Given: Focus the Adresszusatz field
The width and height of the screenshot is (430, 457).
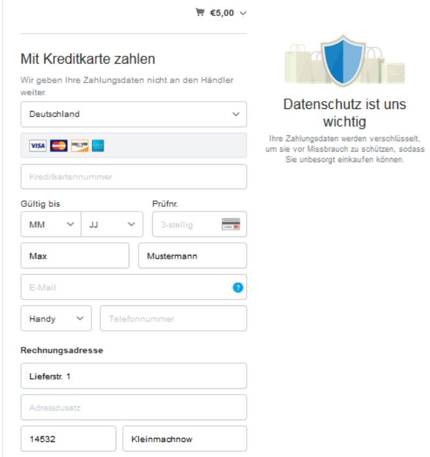Looking at the screenshot, I should 134,408.
